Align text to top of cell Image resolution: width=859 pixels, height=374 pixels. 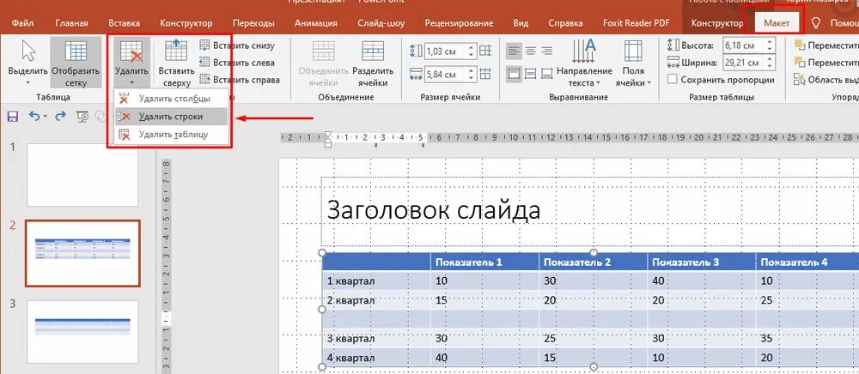pos(514,74)
